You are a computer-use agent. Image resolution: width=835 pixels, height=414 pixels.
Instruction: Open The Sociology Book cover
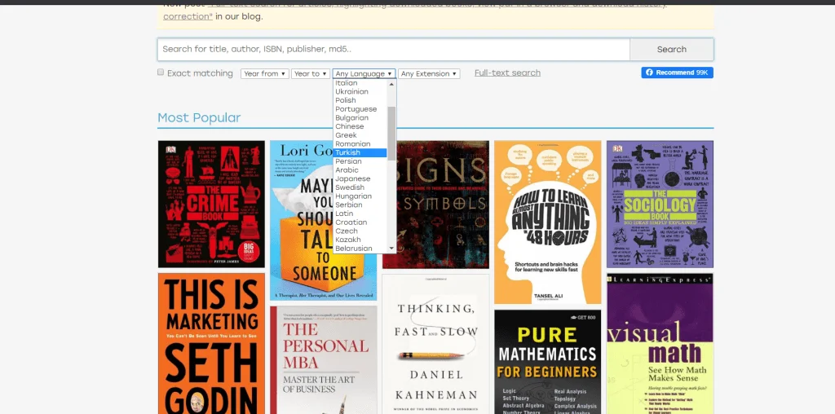pyautogui.click(x=660, y=204)
